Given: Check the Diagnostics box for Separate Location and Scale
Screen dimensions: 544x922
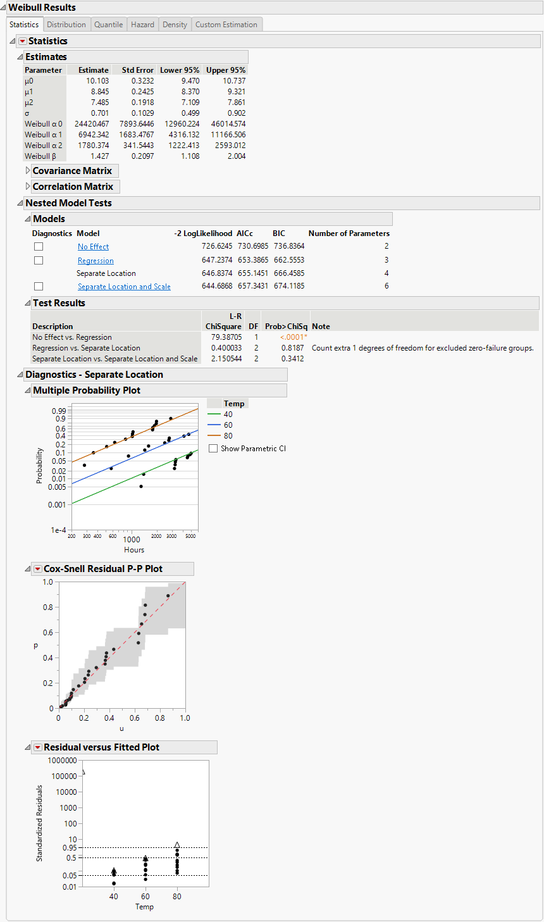Looking at the screenshot, I should coord(38,285).
